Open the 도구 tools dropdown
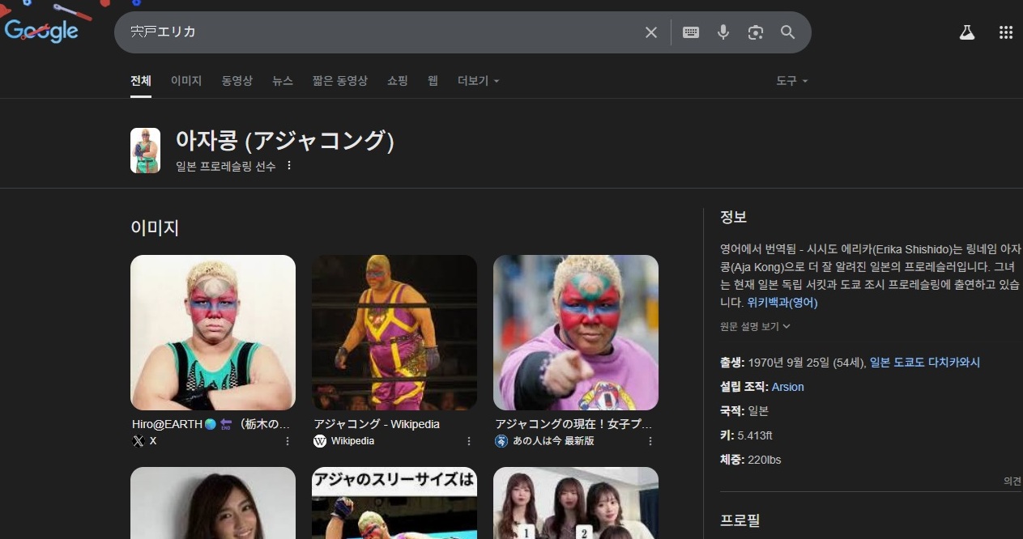The height and width of the screenshot is (539, 1023). [x=792, y=81]
